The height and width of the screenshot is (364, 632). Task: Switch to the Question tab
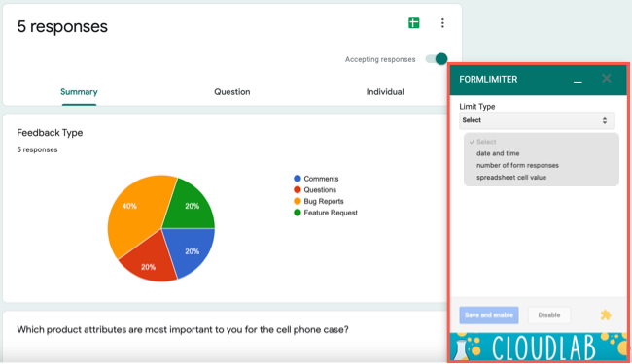point(232,92)
